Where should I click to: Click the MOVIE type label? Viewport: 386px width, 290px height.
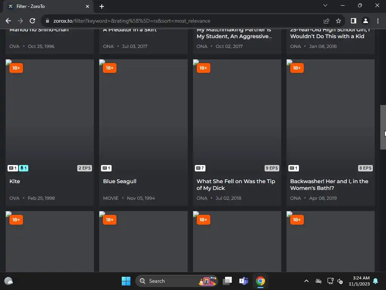coord(111,198)
